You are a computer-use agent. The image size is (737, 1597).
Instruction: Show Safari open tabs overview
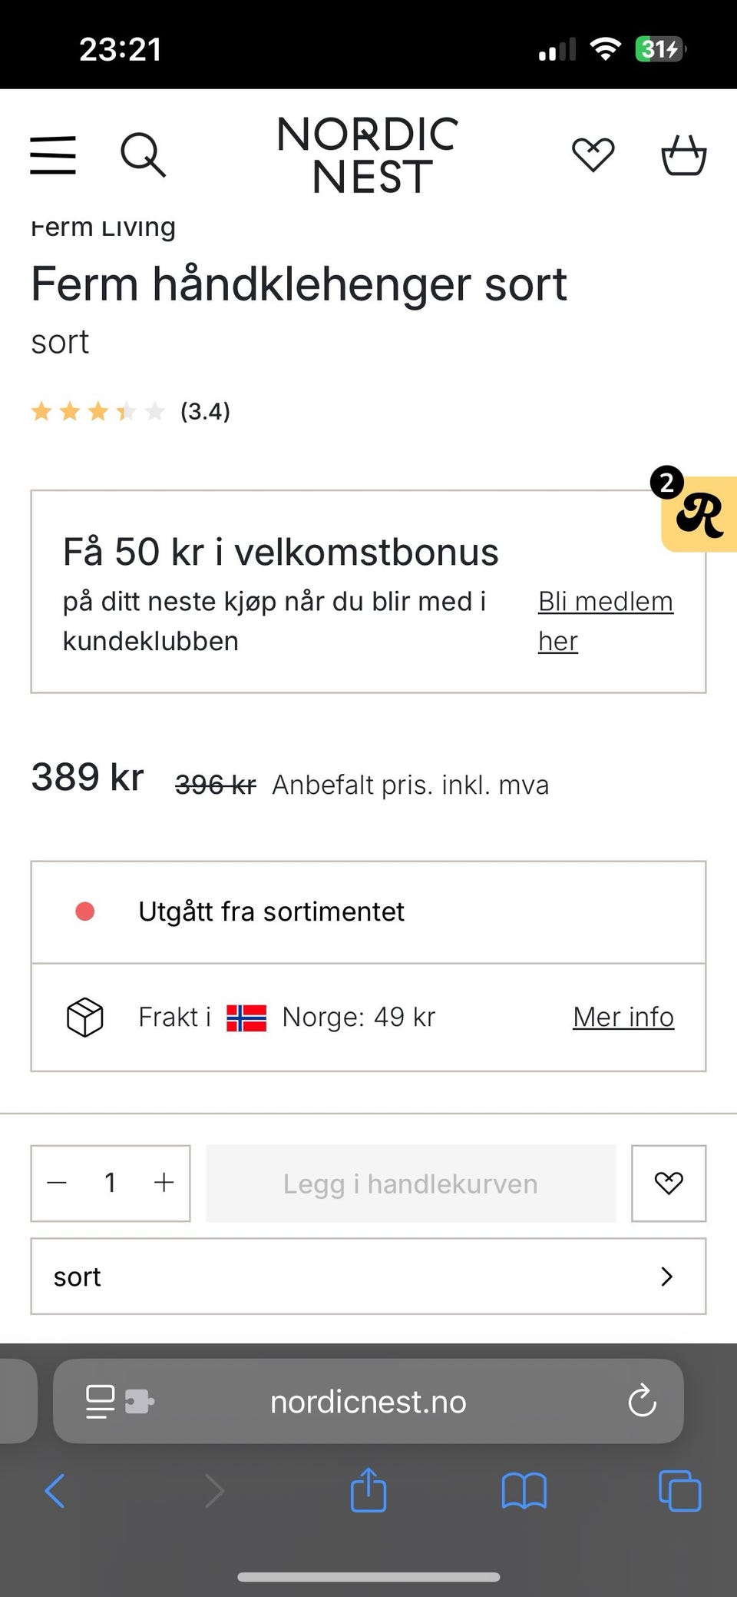point(680,1491)
